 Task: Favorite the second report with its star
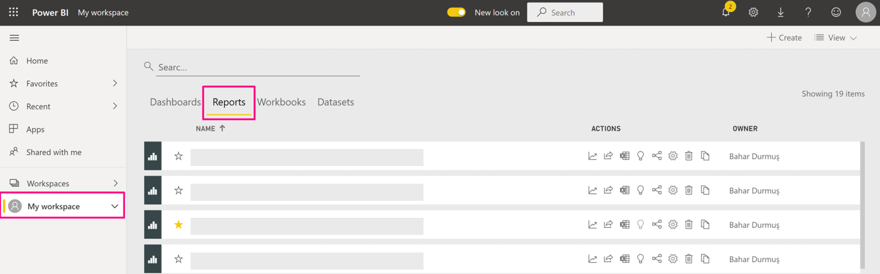pyautogui.click(x=179, y=190)
